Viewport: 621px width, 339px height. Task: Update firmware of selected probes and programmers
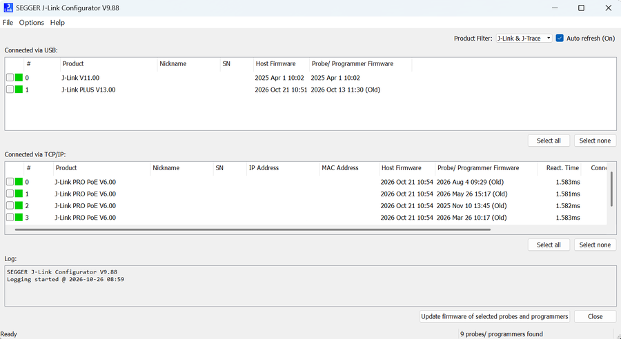(x=495, y=316)
